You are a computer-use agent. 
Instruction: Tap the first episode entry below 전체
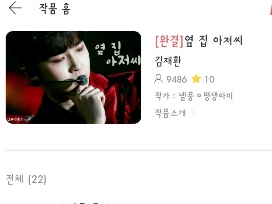click(85, 203)
